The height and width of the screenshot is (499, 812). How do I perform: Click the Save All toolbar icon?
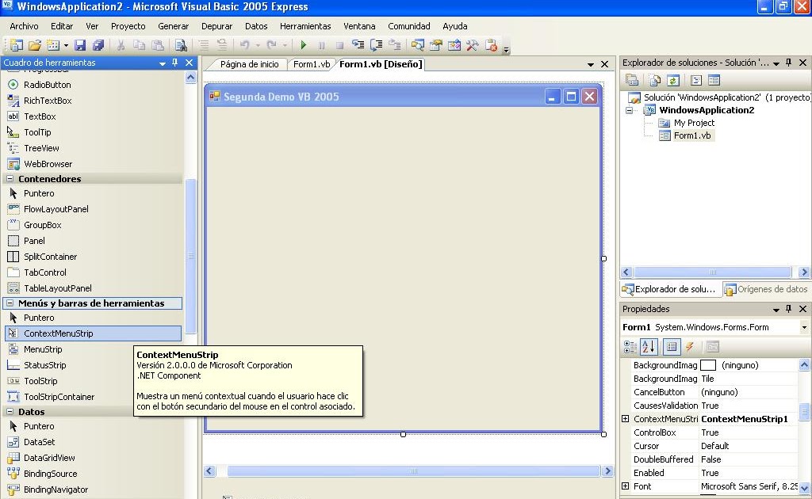(x=98, y=45)
